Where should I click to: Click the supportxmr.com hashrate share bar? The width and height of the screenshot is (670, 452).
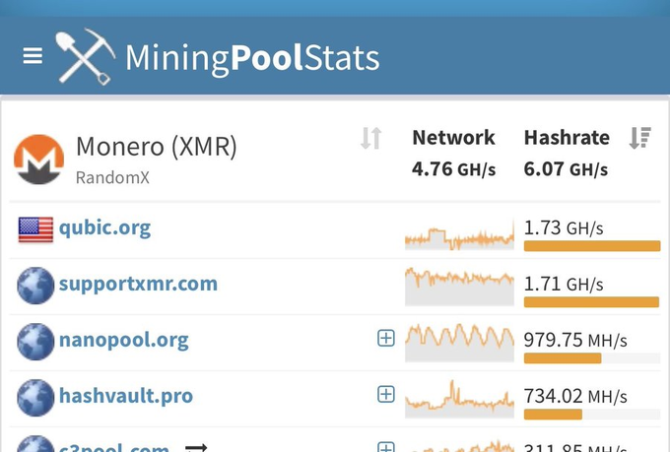coord(592,302)
